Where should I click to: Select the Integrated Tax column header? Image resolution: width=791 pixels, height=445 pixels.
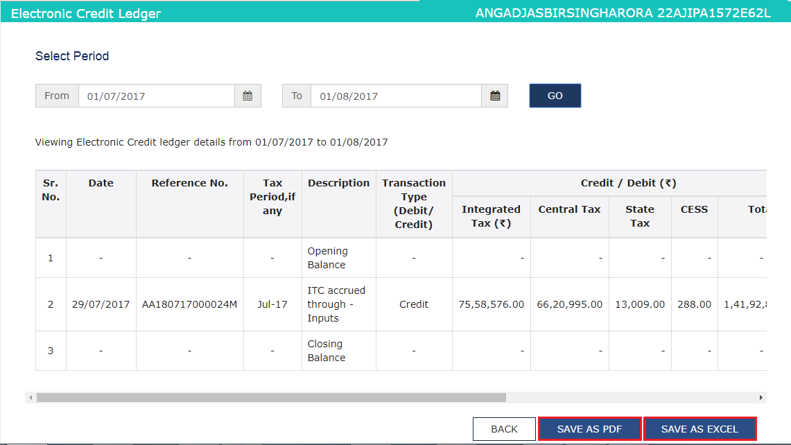click(x=492, y=216)
